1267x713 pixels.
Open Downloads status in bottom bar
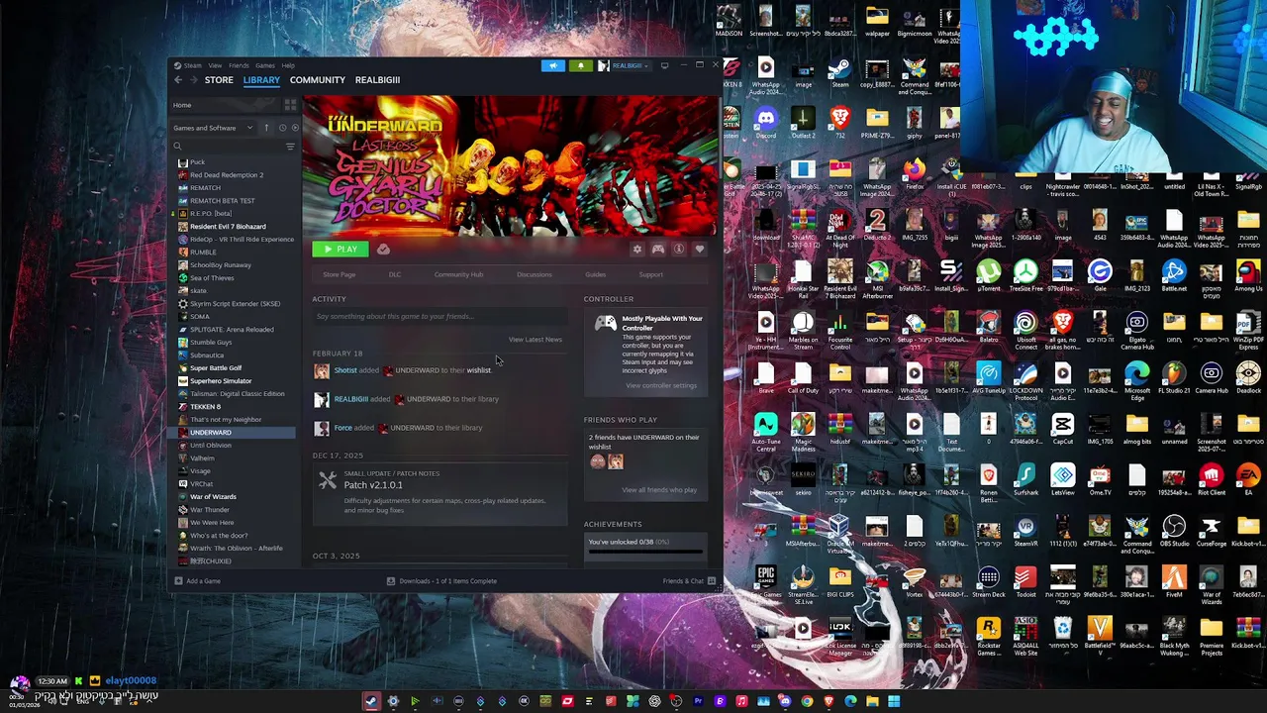[x=441, y=581]
